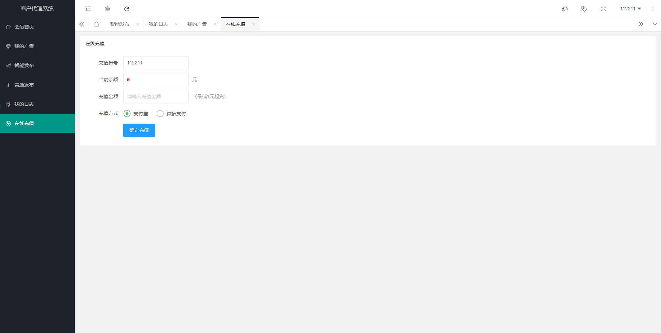Choose 微信支付 recharge option
The height and width of the screenshot is (333, 661).
pos(160,113)
